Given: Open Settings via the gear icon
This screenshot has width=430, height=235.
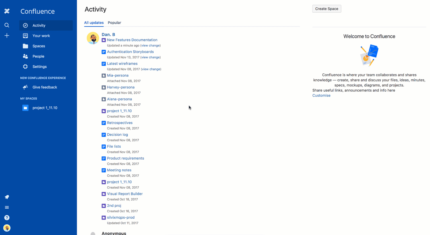Looking at the screenshot, I should 25,66.
